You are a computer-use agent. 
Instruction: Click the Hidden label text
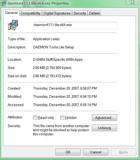(x=71, y=118)
